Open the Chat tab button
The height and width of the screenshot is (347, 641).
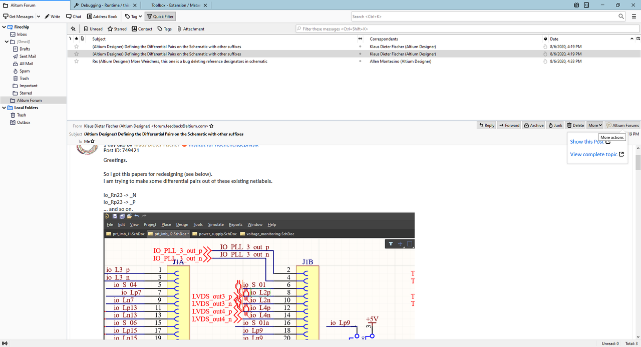click(x=73, y=17)
